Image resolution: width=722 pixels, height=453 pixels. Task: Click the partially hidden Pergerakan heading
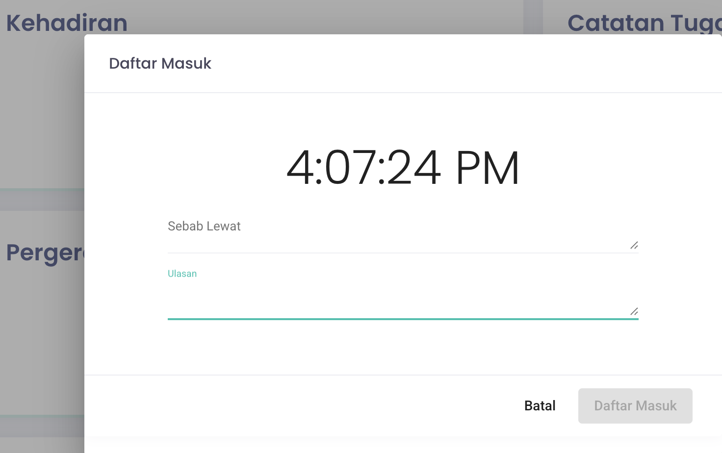(x=45, y=253)
